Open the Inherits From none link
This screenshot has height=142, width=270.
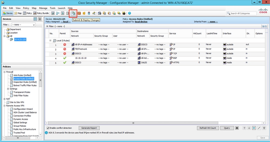click(x=212, y=22)
